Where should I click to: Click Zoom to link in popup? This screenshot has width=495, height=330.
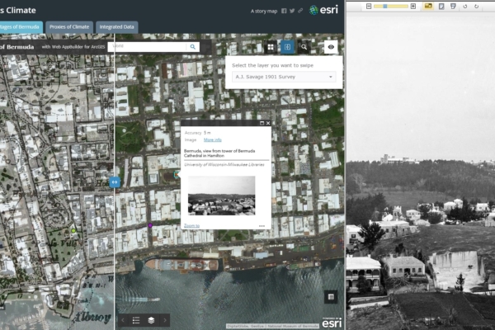pyautogui.click(x=191, y=225)
